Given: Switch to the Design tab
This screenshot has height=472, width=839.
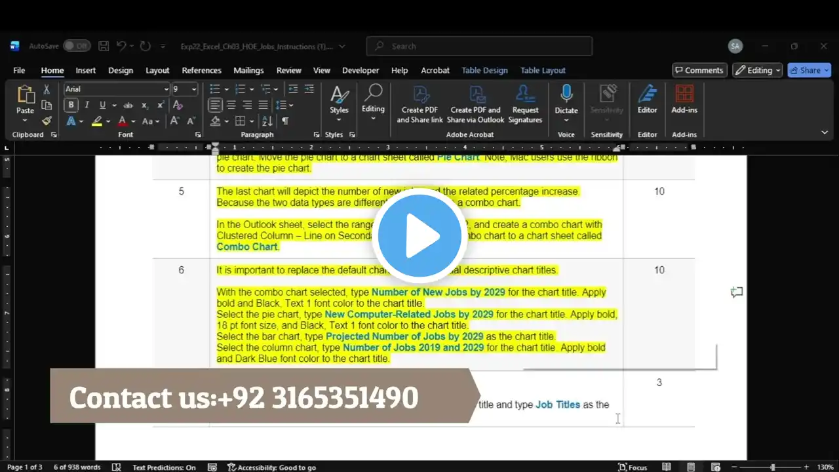Looking at the screenshot, I should point(121,70).
